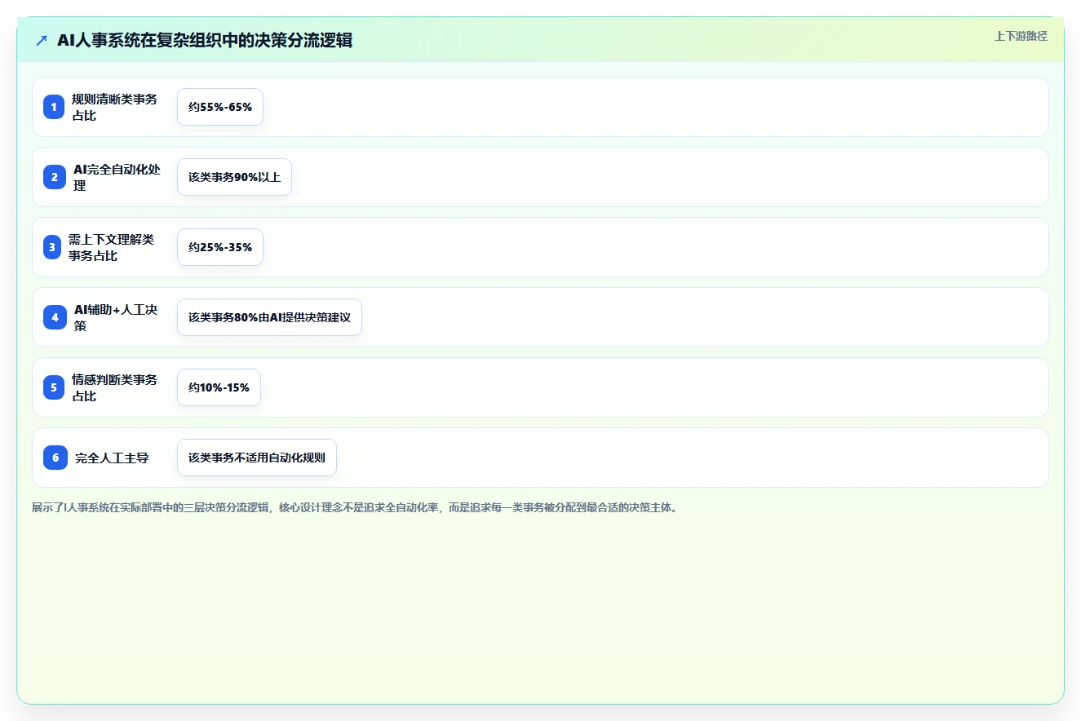Select the number 3 step badge

tap(52, 247)
